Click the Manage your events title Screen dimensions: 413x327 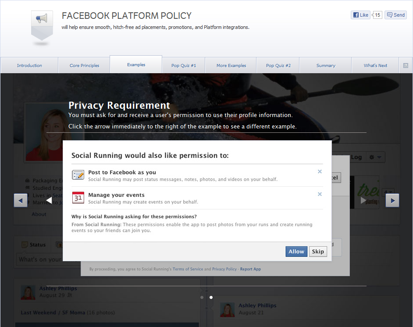(117, 195)
